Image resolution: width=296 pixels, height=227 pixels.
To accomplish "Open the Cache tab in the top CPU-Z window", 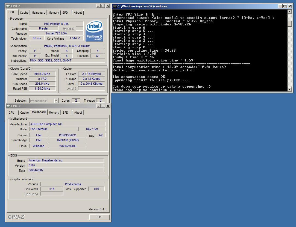I will tap(24, 13).
